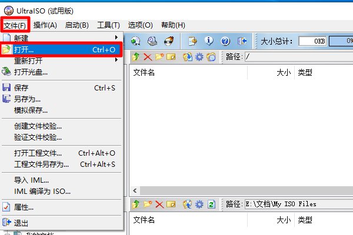
Task: Choose 保存 from the File menu
Action: coord(61,88)
